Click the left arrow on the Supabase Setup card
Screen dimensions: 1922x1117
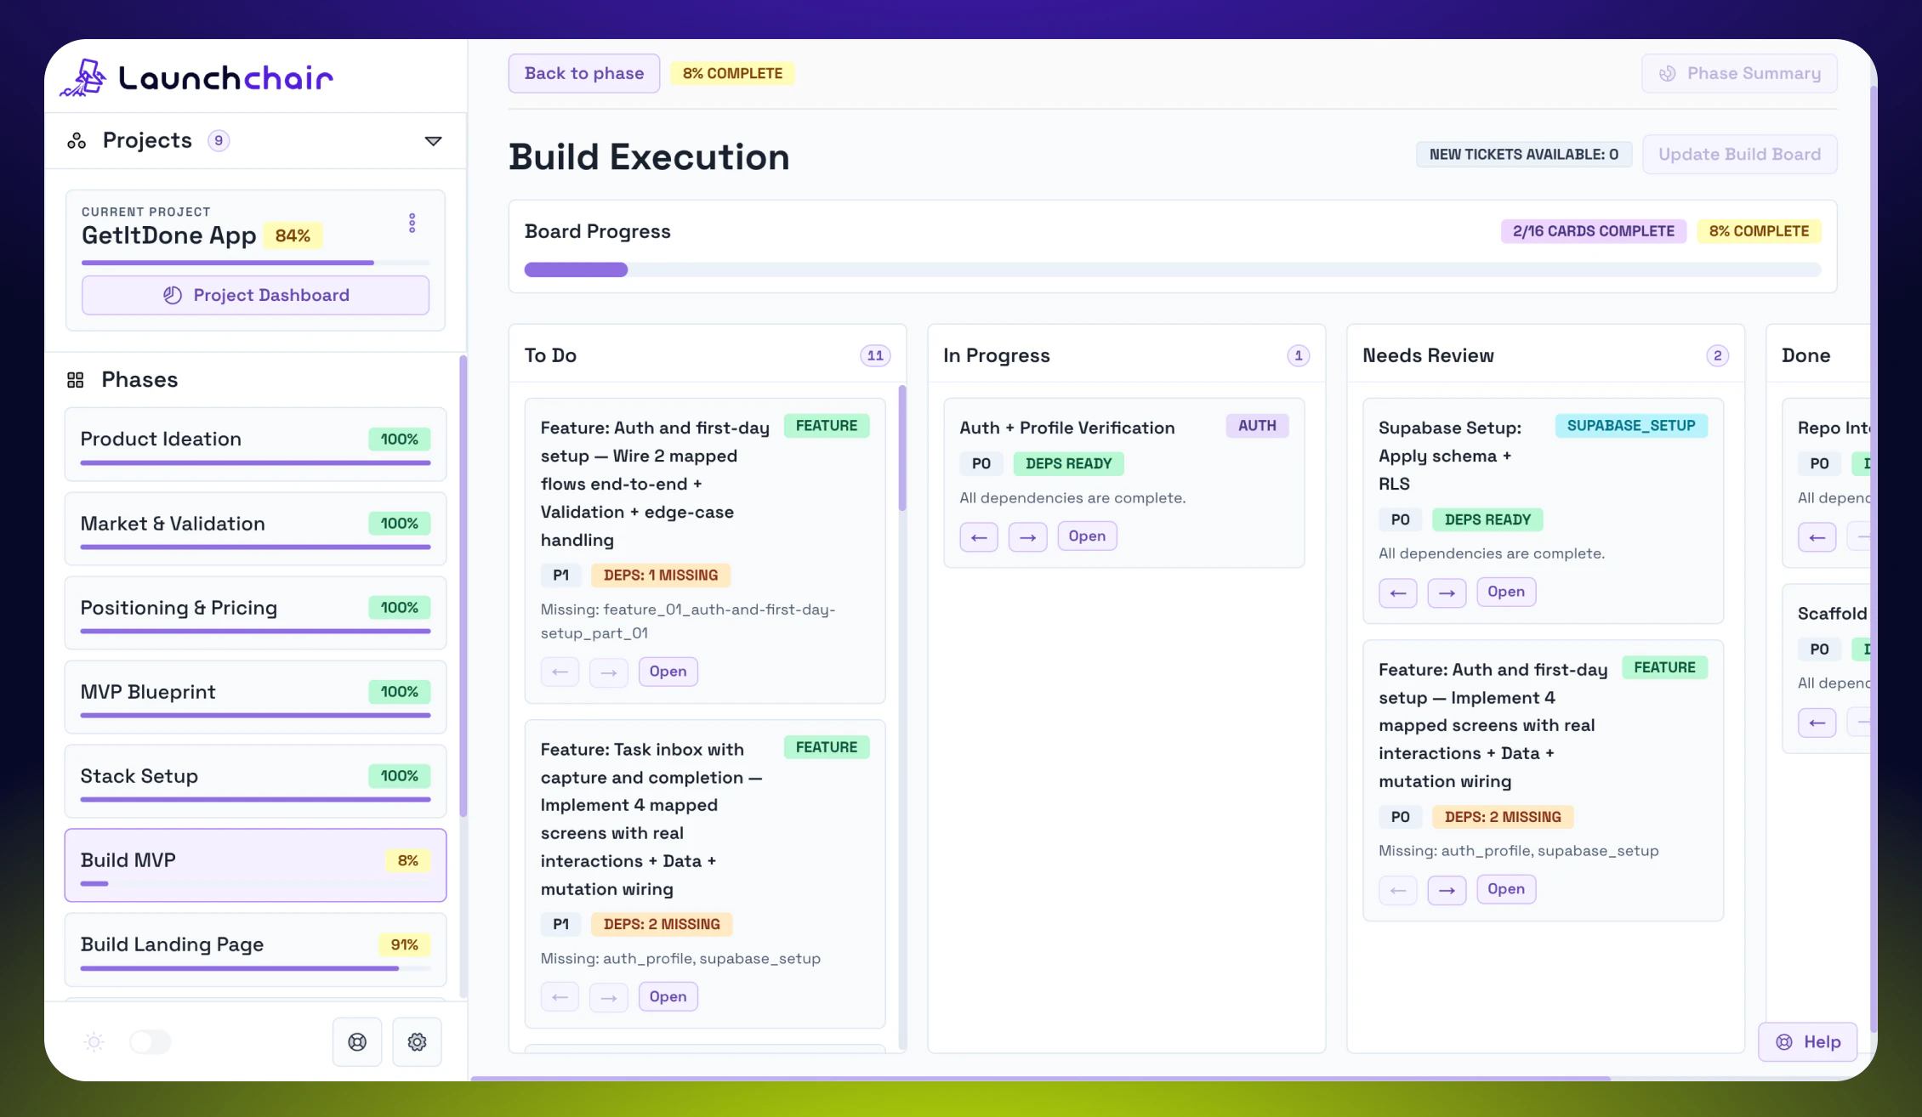[1397, 593]
